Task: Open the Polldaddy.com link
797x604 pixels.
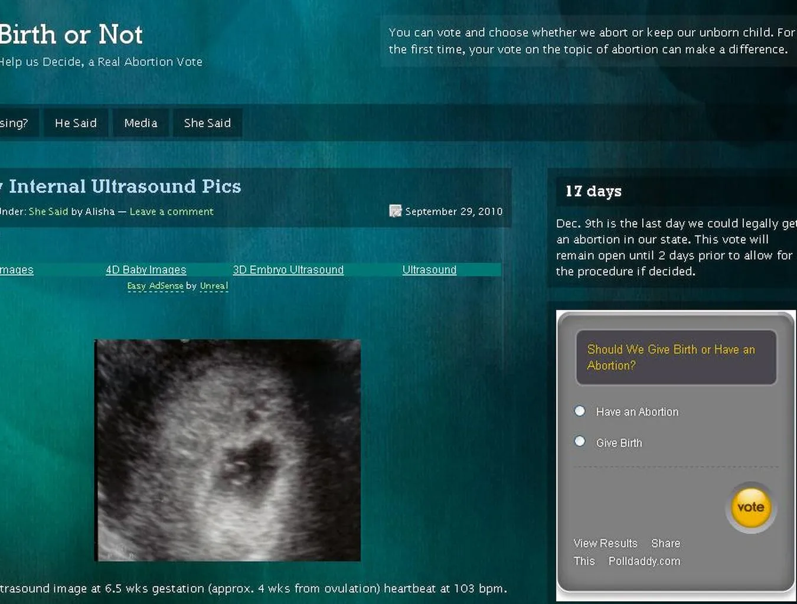Action: (x=644, y=561)
